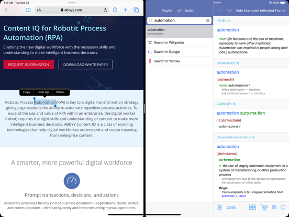Image resolution: width=289 pixels, height=217 pixels.
Task: Open Lingvo settings gear
Action: click(274, 207)
